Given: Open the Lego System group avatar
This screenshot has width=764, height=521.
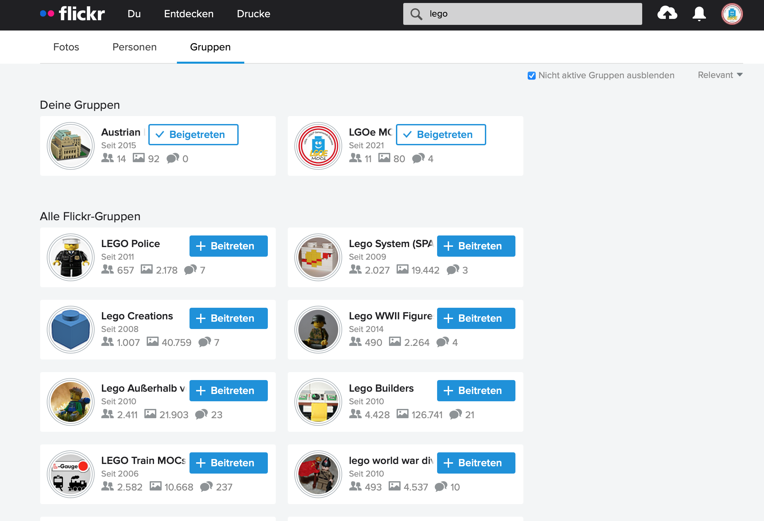Looking at the screenshot, I should 318,257.
